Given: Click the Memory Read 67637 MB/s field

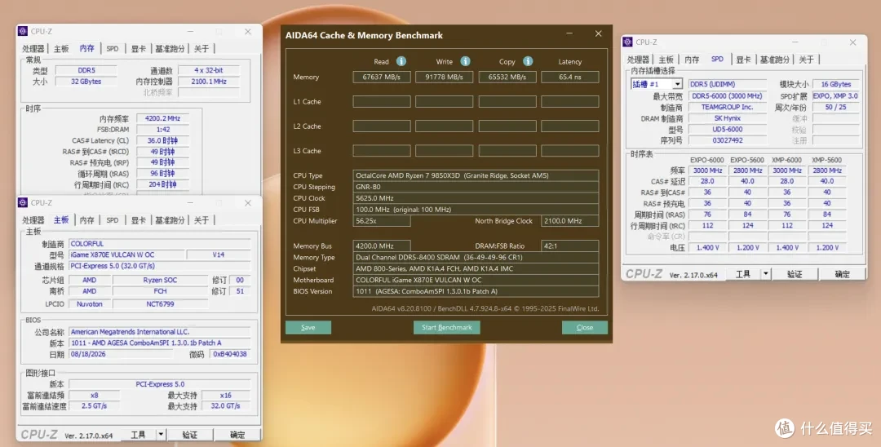Looking at the screenshot, I should (x=382, y=77).
